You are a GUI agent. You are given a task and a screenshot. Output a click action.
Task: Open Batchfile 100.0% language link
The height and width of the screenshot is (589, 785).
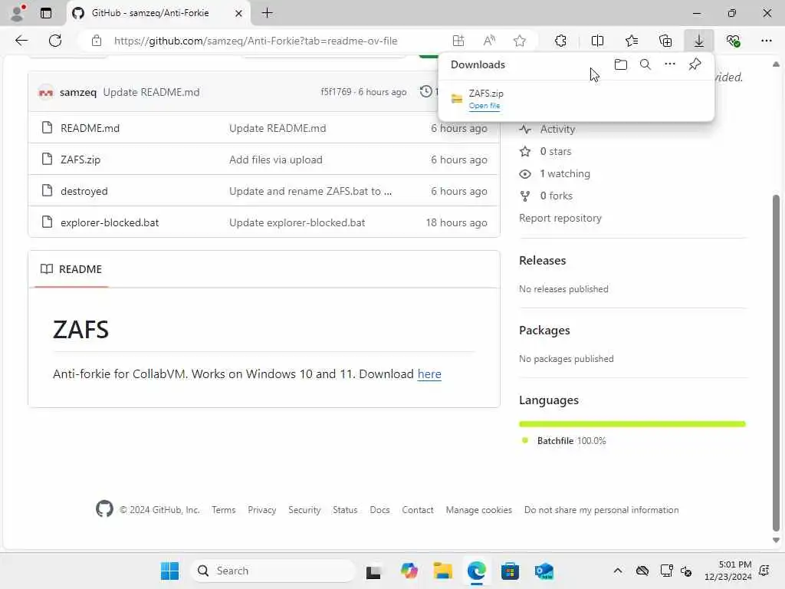point(571,441)
